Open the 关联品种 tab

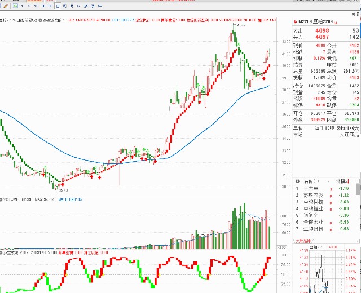(x=303, y=241)
